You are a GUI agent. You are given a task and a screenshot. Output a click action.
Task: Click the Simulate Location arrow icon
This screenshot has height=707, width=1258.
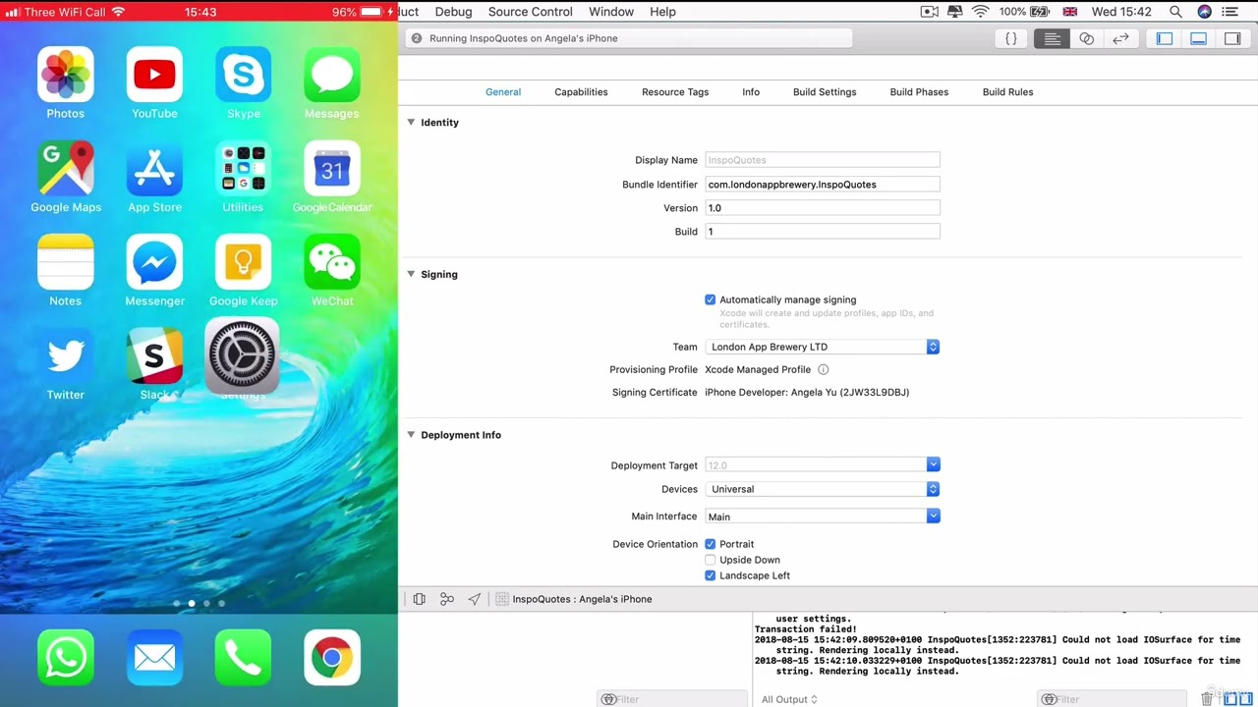point(475,599)
